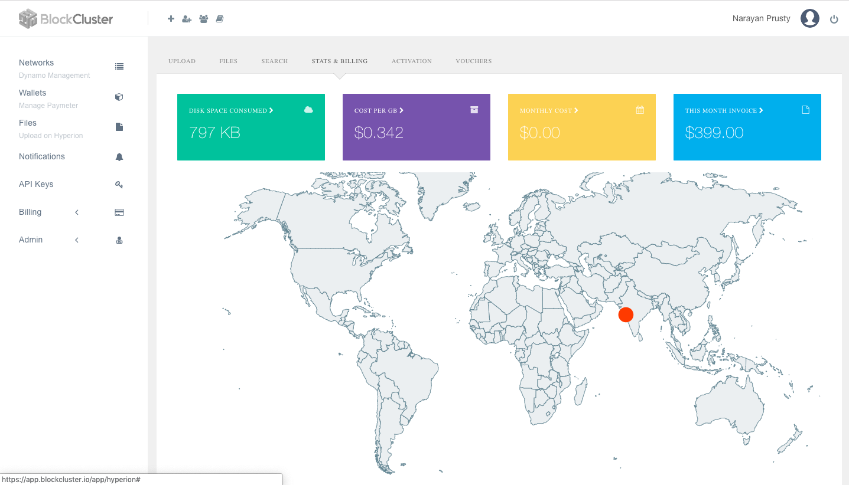Click the Notifications bell icon
This screenshot has height=485, width=849.
119,157
